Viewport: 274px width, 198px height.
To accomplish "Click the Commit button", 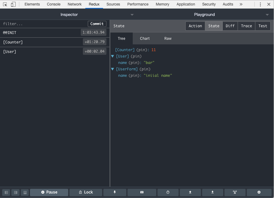I will point(97,24).
